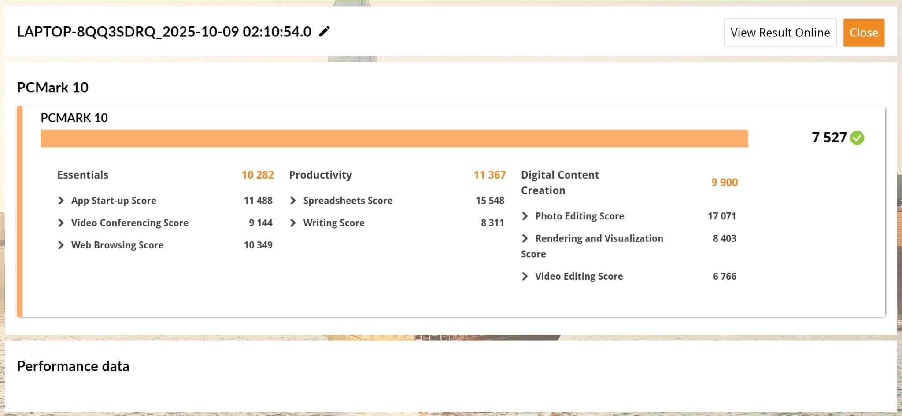Click the Video Editing value 6 766
902x416 pixels.
point(725,276)
